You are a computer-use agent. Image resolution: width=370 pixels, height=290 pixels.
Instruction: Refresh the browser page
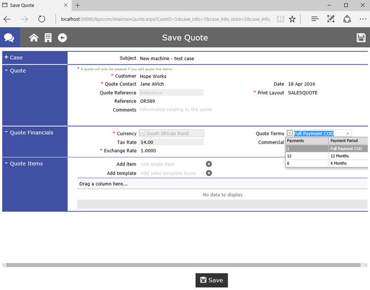tap(42, 19)
